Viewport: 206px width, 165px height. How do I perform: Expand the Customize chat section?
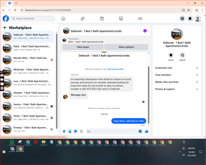pos(177,68)
